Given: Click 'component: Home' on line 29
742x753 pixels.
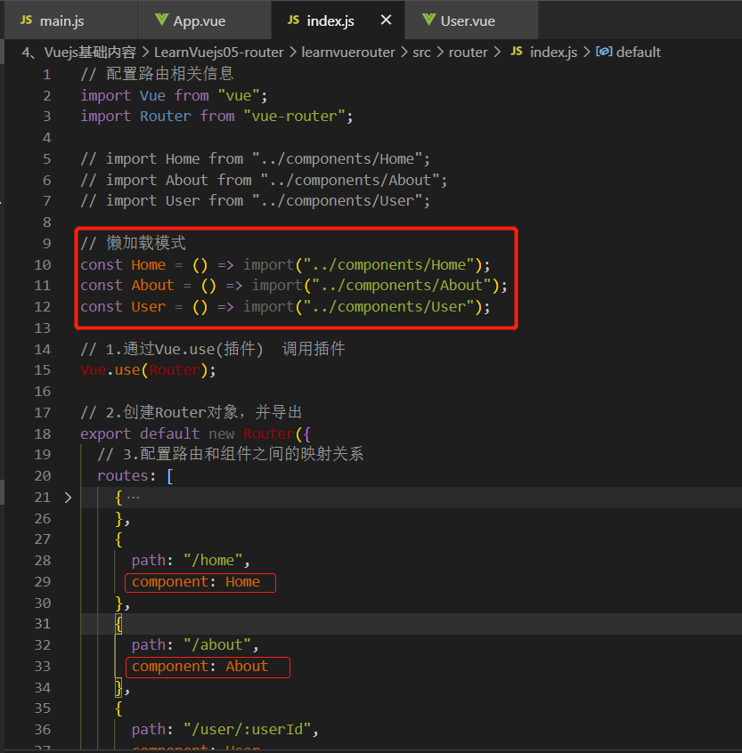Looking at the screenshot, I should tap(196, 581).
